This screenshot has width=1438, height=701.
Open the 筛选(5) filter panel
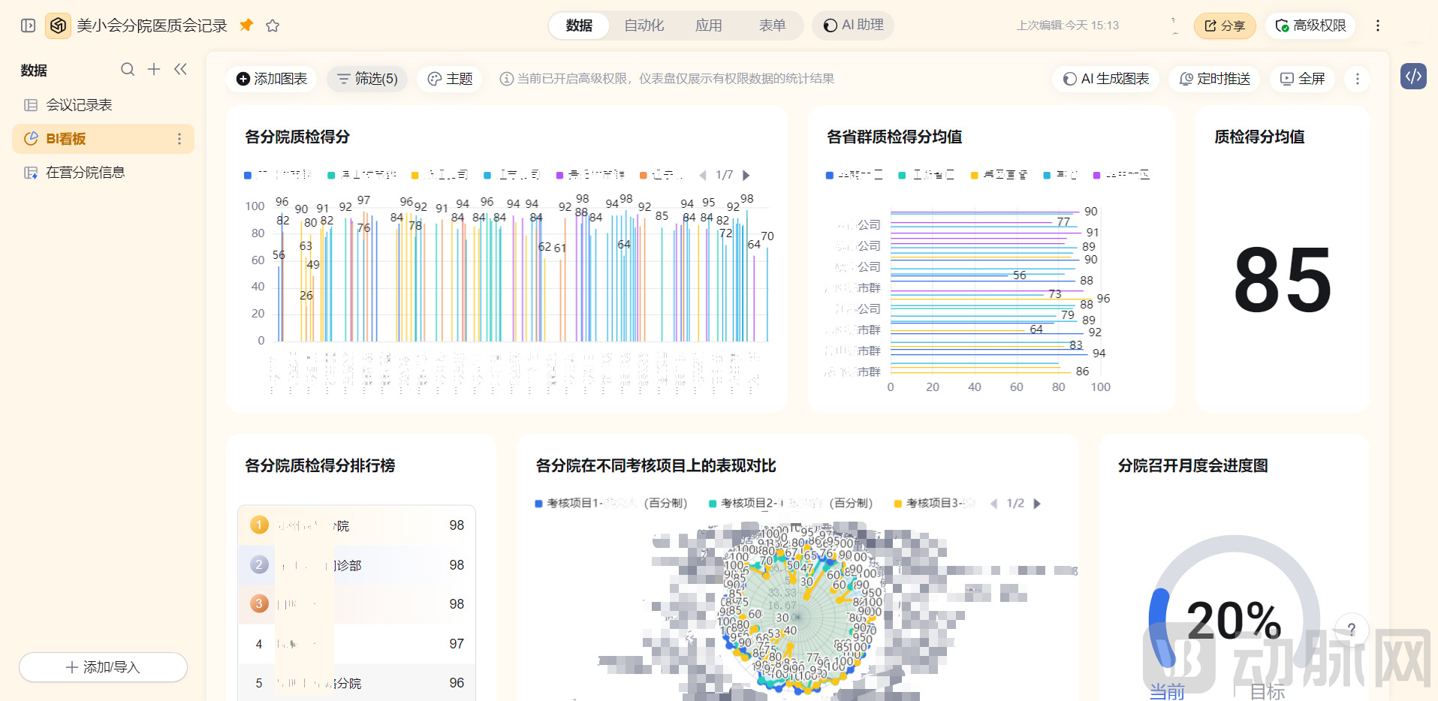click(x=367, y=78)
